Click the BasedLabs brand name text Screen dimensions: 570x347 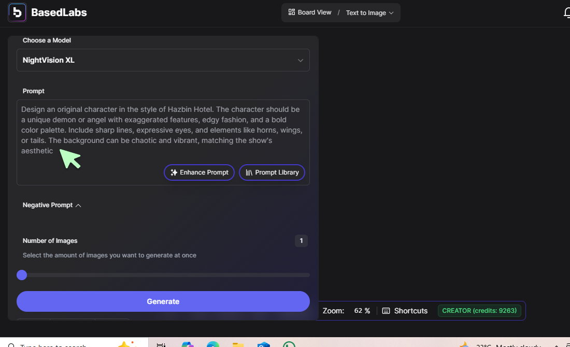[x=59, y=12]
